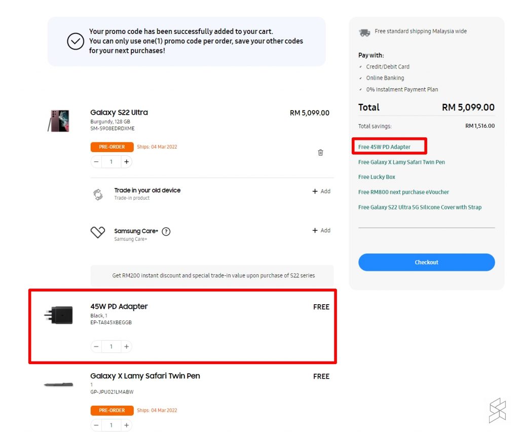
Task: Decrease Galaxy S22 Ultra quantity
Action: coord(96,162)
